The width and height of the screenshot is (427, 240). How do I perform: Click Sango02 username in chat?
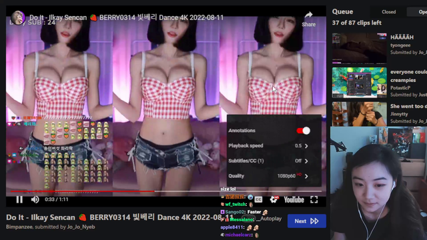236,212
